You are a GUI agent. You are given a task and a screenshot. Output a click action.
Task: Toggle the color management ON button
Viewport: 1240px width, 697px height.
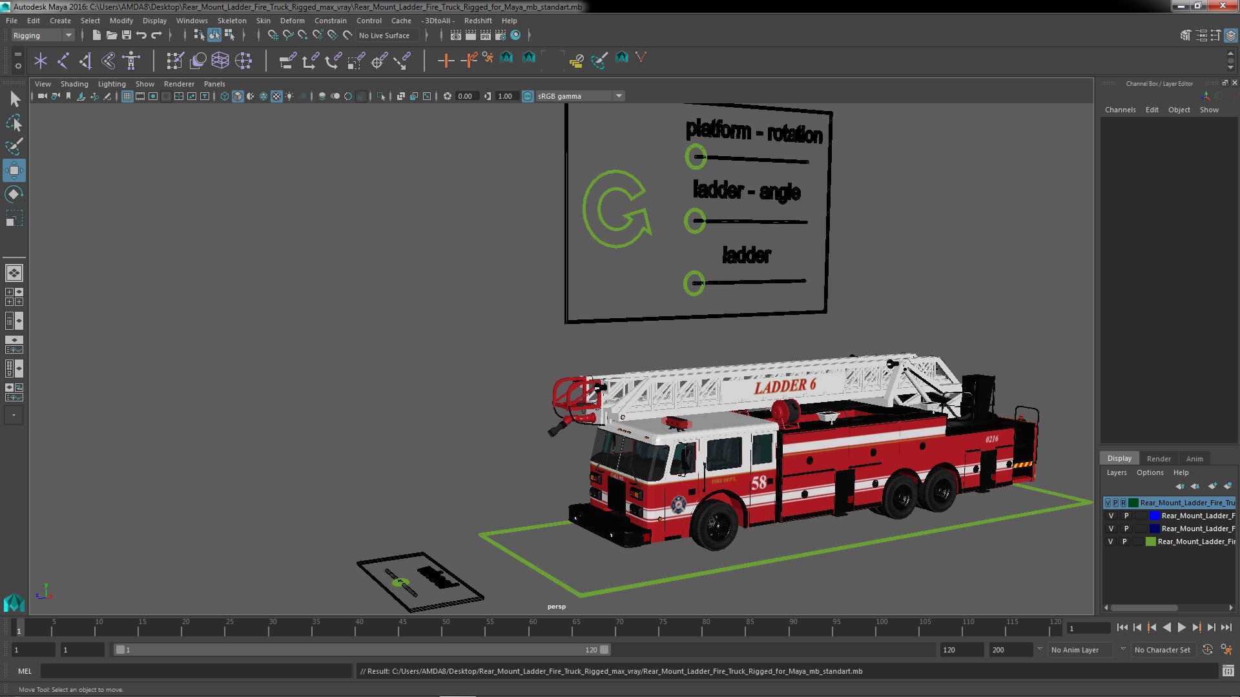(528, 96)
